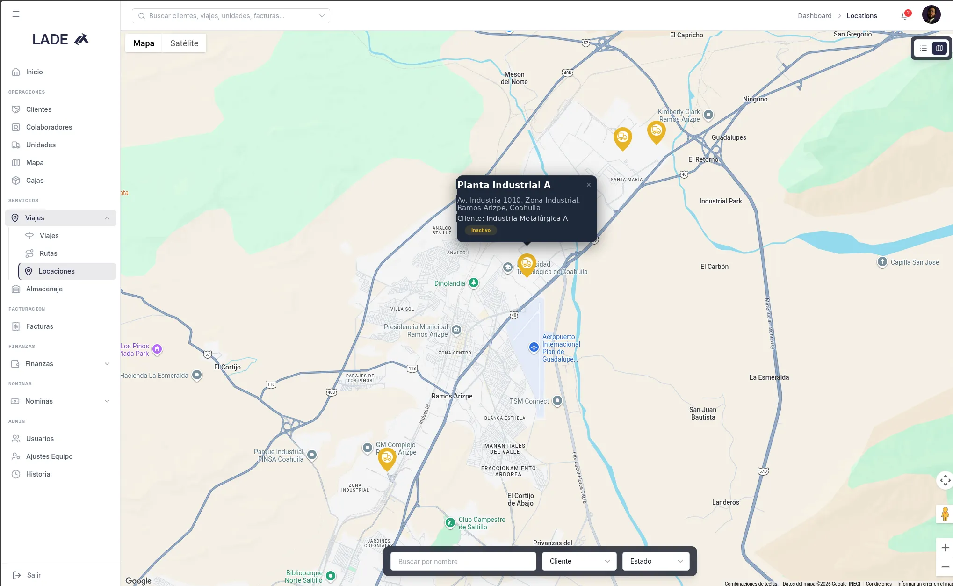Click truck marker near GM Complejo
This screenshot has width=953, height=586.
387,458
